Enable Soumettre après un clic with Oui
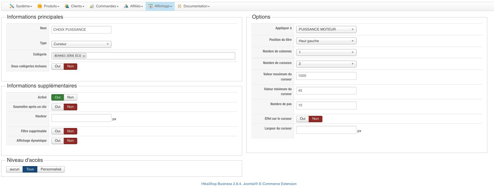Screen dimensions: 494x192 click(58, 107)
